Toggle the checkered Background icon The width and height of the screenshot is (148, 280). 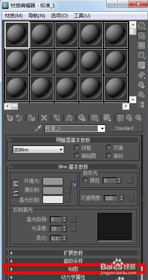tap(142, 45)
